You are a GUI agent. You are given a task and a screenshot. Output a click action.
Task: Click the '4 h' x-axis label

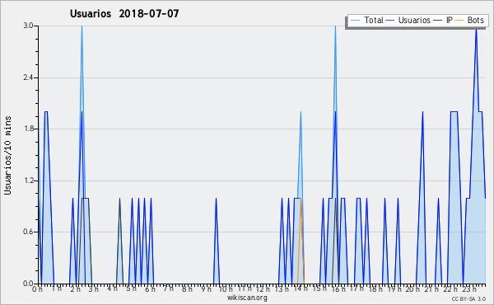pos(112,289)
